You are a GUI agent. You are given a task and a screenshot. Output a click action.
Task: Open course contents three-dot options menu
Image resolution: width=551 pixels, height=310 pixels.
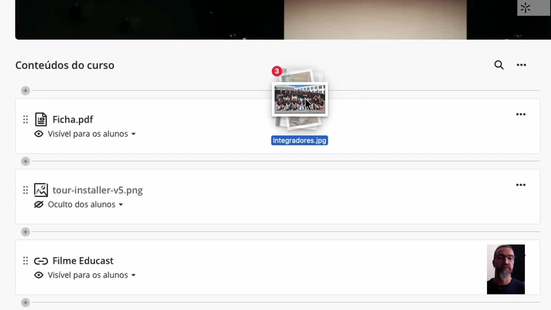tap(521, 65)
